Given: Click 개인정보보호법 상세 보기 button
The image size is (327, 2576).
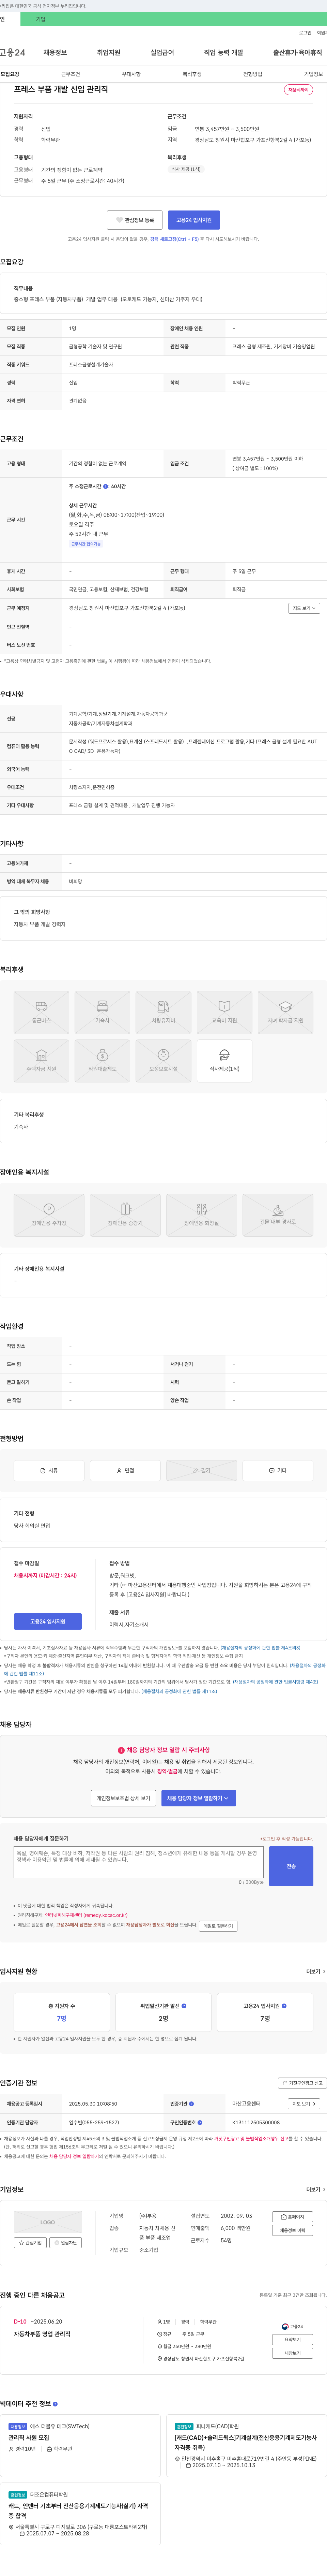Looking at the screenshot, I should tap(124, 1797).
